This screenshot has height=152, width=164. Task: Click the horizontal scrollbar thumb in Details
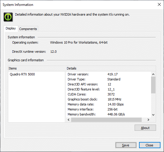[x=106, y=120]
